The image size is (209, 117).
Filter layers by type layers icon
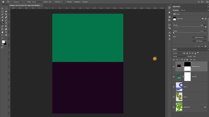click(x=190, y=53)
